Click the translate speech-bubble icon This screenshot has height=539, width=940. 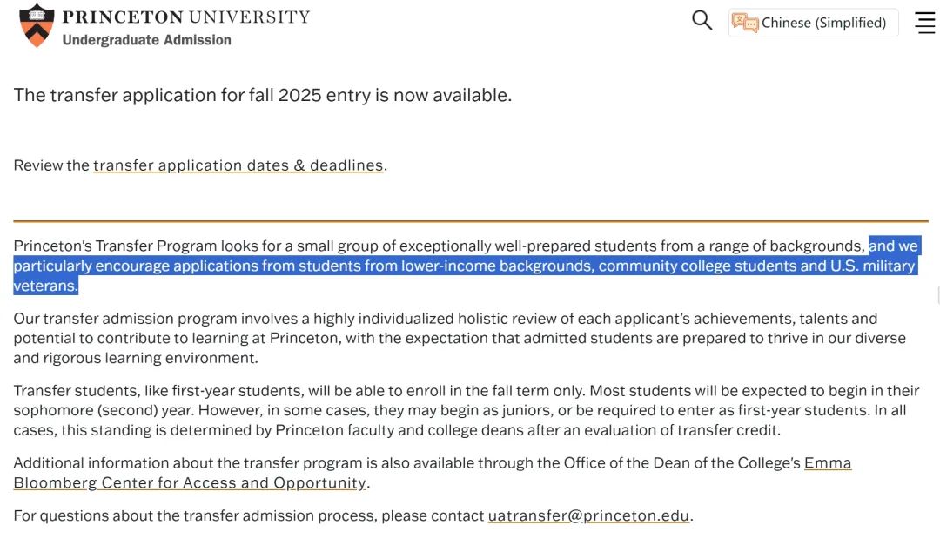pyautogui.click(x=745, y=23)
